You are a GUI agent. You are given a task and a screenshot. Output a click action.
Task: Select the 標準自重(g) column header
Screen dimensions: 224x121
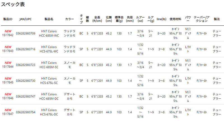tap(119, 19)
